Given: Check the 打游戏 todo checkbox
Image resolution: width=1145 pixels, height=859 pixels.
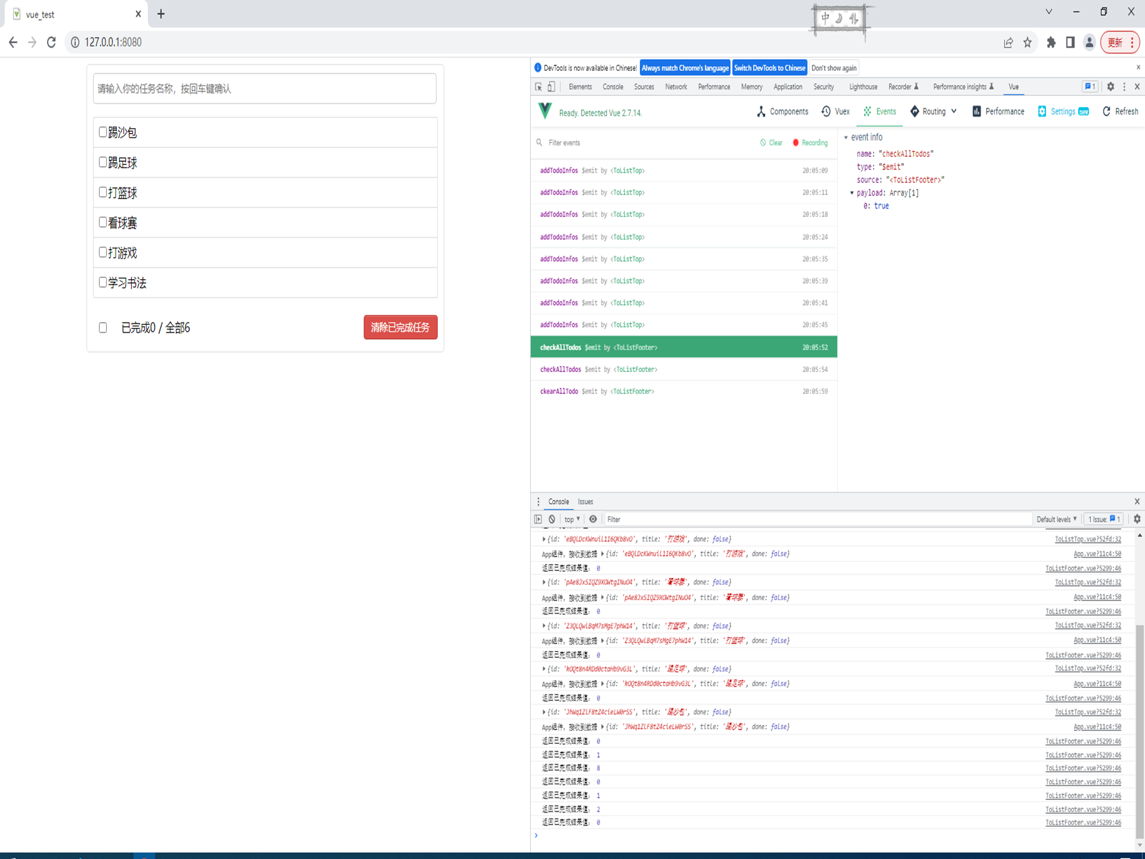Looking at the screenshot, I should 103,252.
